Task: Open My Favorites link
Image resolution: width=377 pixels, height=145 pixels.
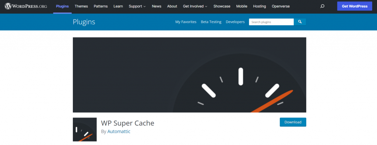Action: [x=186, y=22]
